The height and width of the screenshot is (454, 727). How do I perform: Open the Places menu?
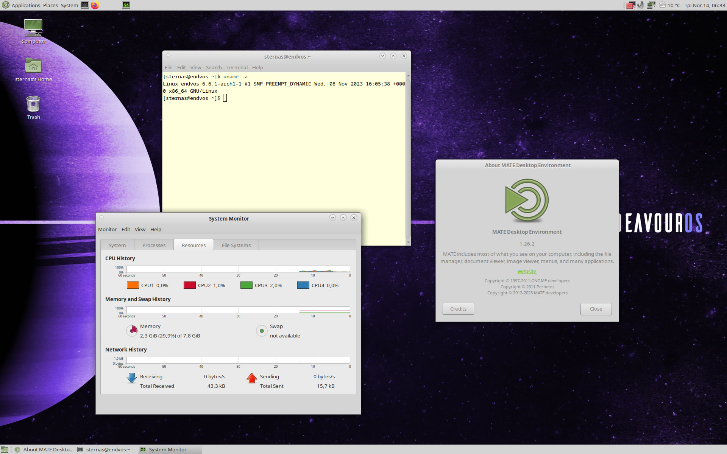point(50,5)
